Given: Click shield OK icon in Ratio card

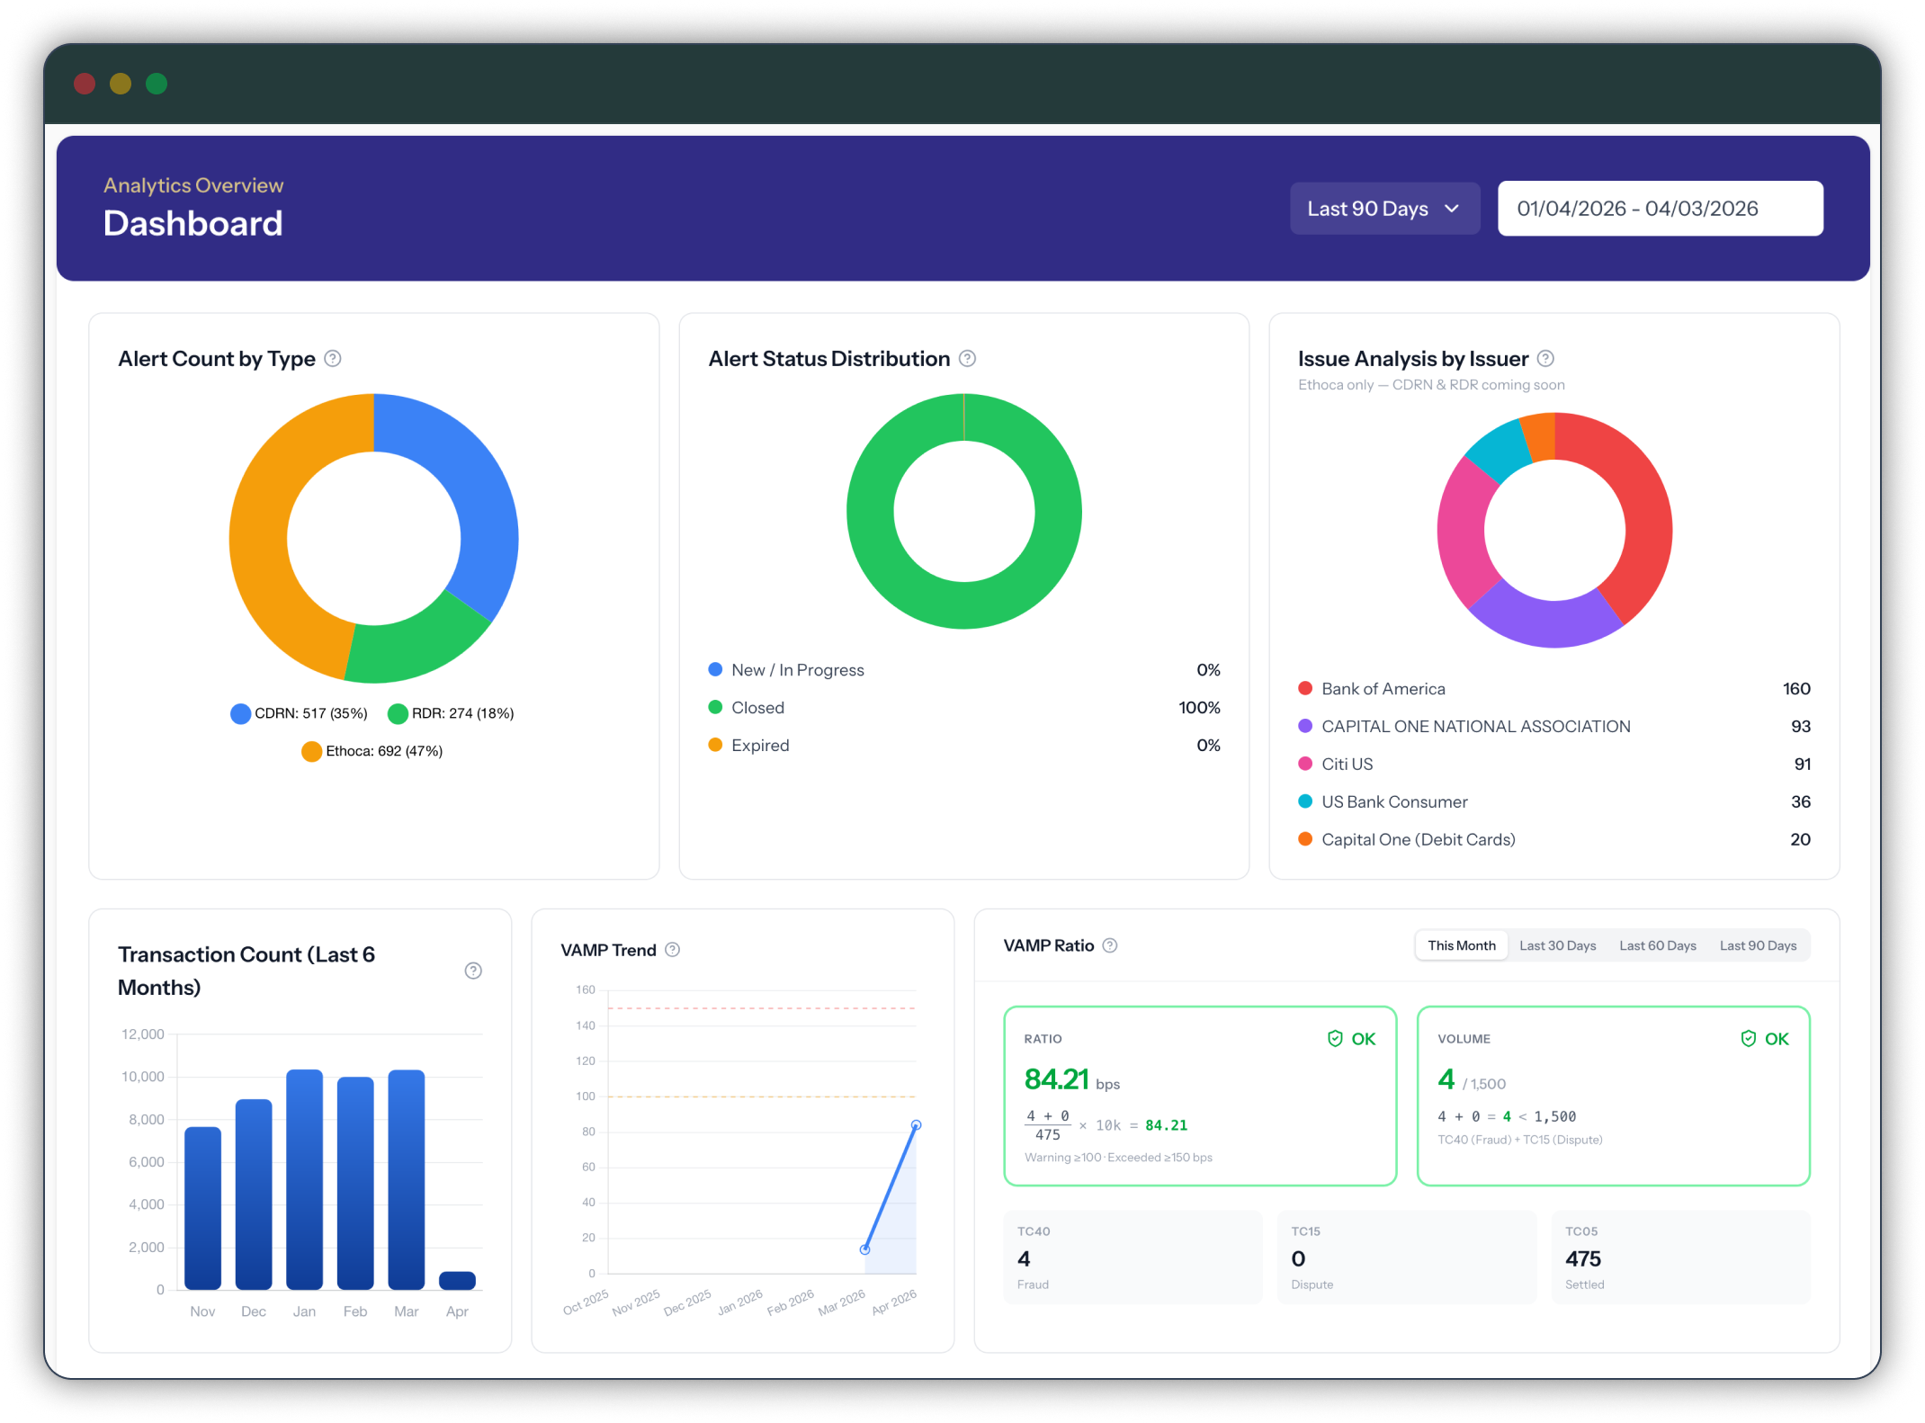Looking at the screenshot, I should pyautogui.click(x=1335, y=1039).
